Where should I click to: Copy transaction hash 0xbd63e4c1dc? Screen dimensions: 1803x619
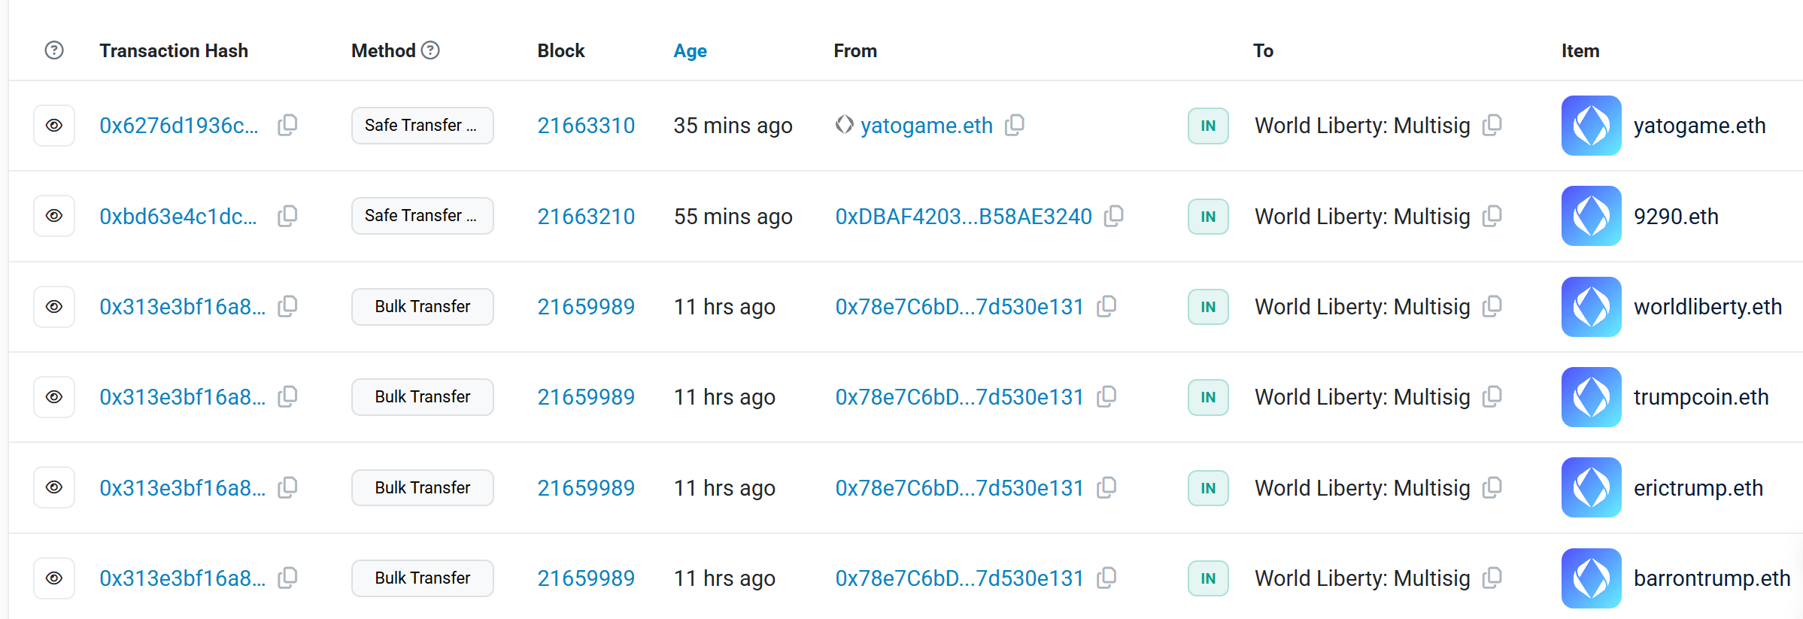point(287,216)
